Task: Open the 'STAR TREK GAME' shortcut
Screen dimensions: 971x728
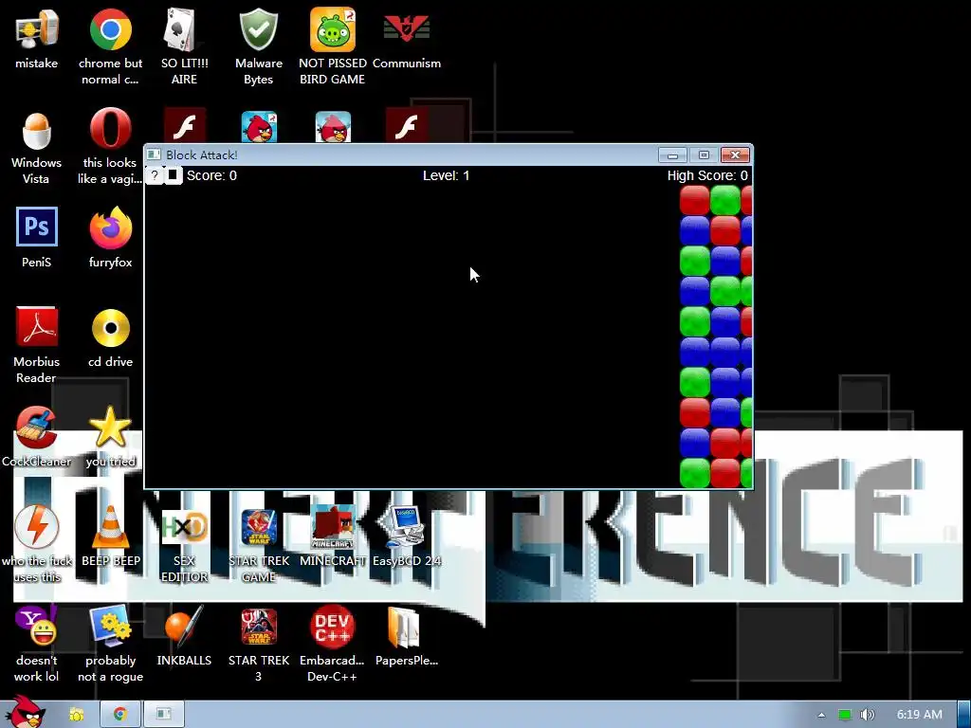Action: click(258, 545)
